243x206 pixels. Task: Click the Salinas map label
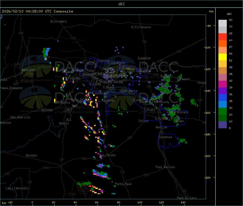click(47, 110)
